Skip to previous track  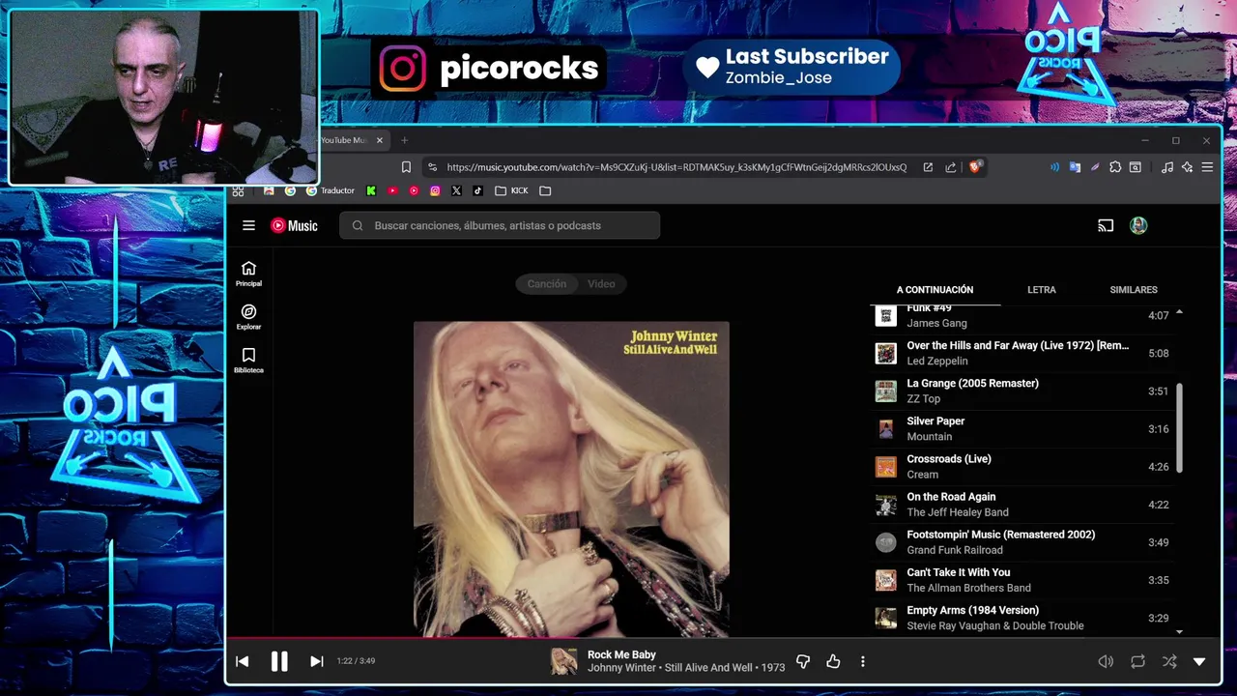click(x=243, y=661)
